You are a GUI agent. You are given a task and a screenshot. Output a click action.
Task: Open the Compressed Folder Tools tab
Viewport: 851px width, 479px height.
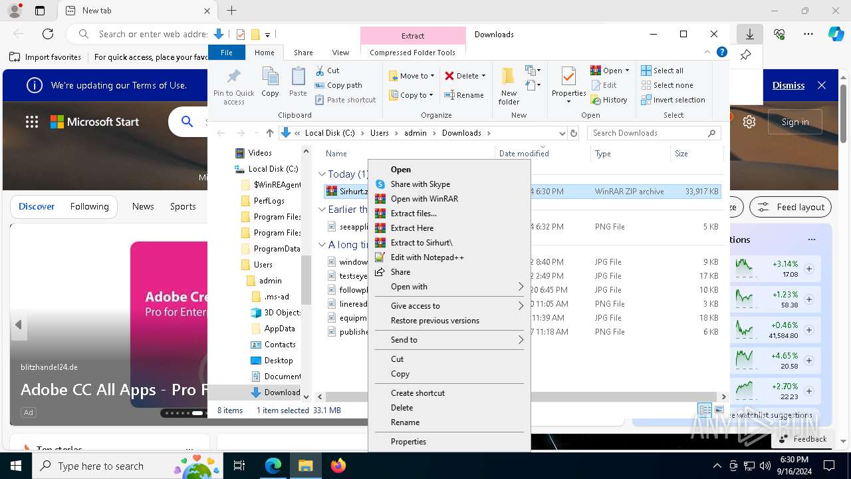[x=413, y=53]
